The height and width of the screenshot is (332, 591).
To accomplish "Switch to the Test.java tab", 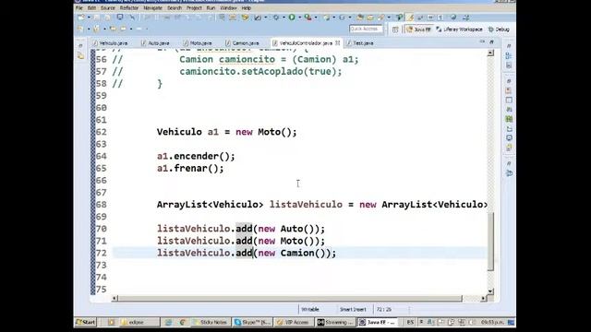I will (x=360, y=43).
